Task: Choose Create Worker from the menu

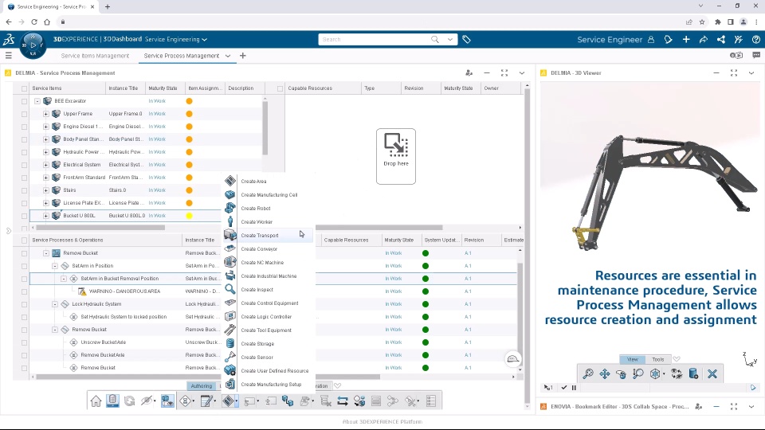Action: coord(269,222)
